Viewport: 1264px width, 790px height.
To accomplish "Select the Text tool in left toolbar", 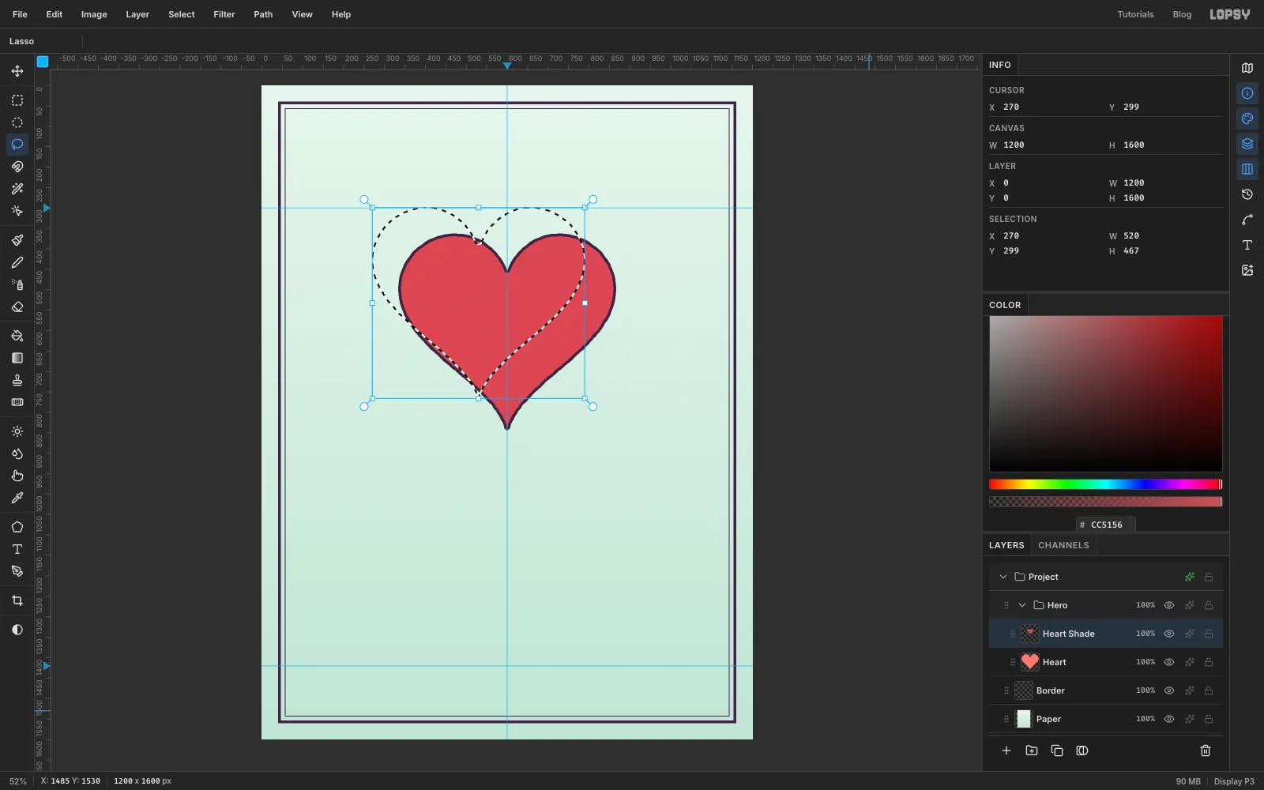I will 17,549.
